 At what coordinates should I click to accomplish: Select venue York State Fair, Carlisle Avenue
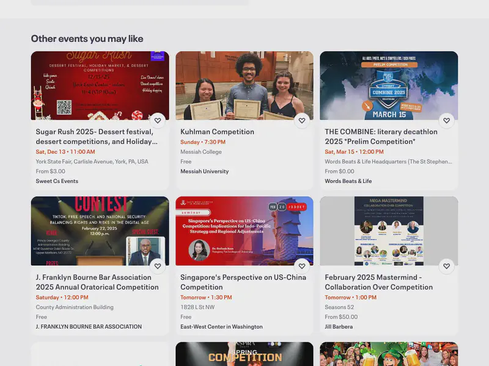coord(92,162)
